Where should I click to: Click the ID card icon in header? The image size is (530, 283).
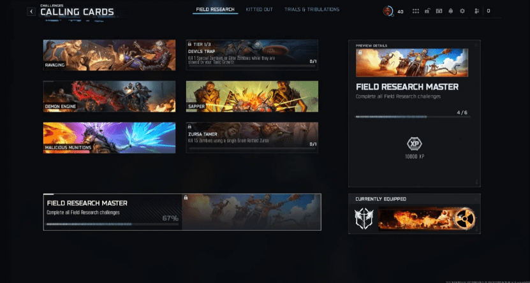pyautogui.click(x=439, y=11)
